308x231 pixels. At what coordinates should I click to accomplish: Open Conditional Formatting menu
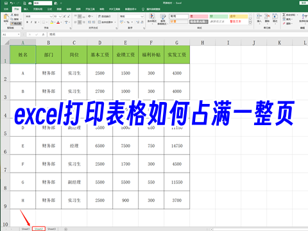[152, 19]
